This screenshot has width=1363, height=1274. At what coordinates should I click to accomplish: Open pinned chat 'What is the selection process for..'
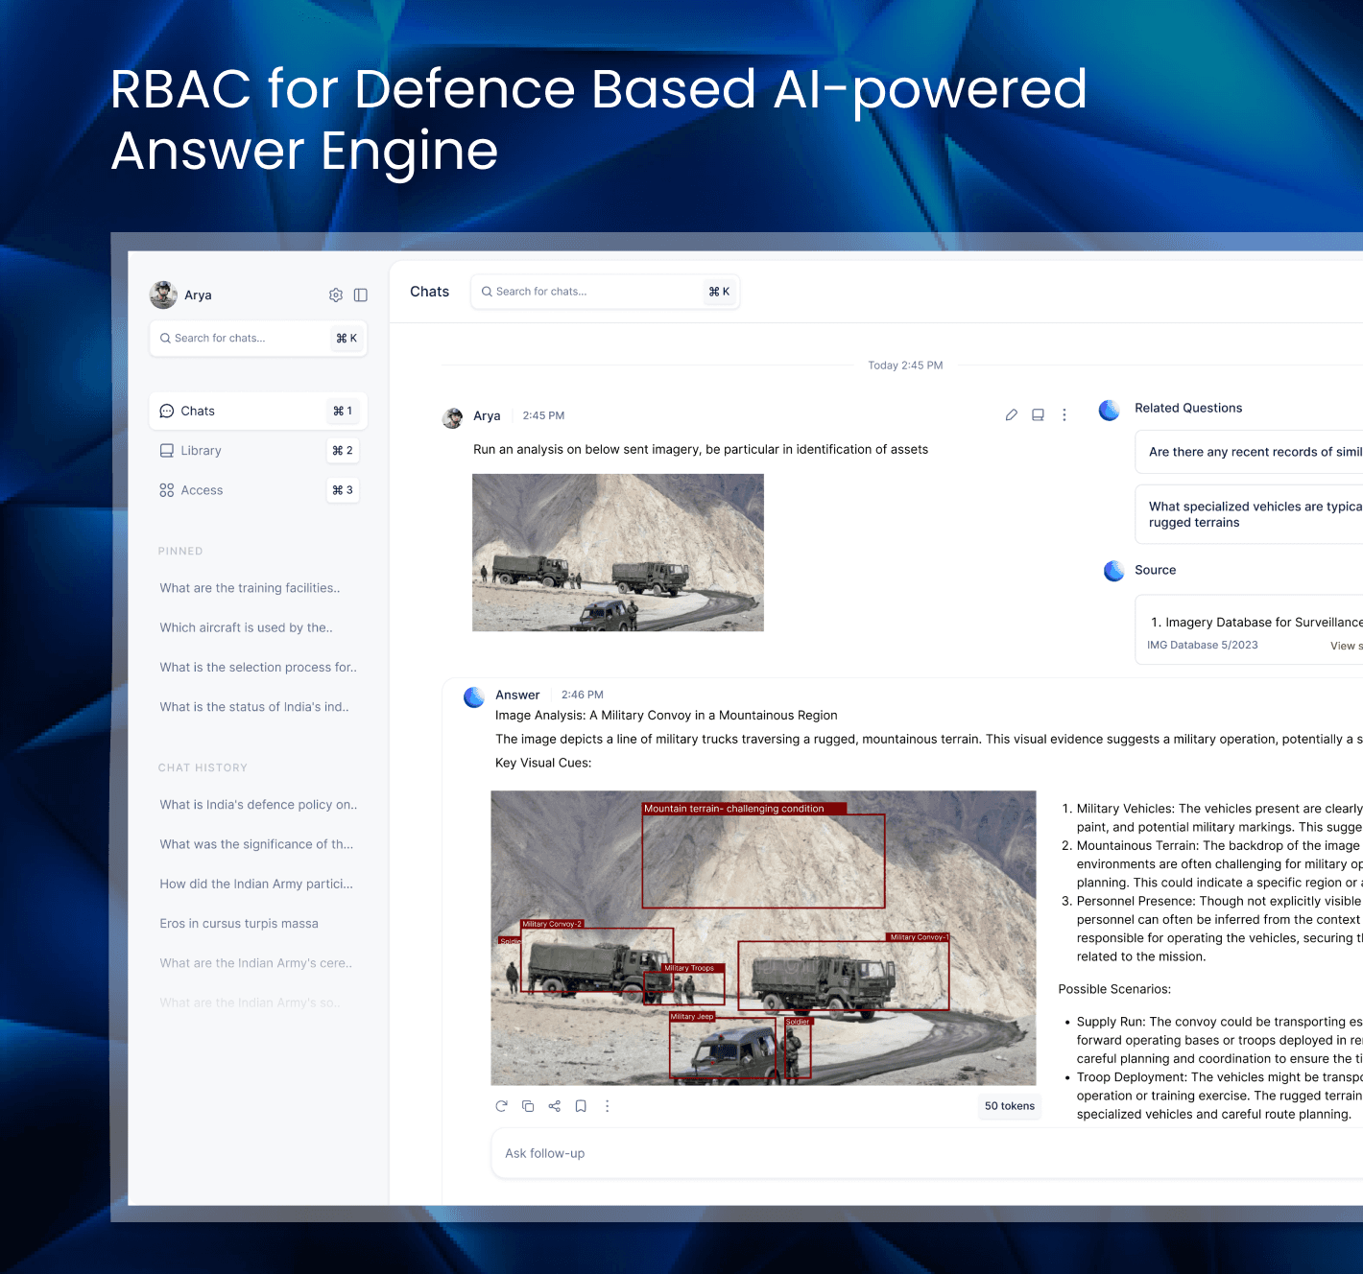(x=258, y=668)
